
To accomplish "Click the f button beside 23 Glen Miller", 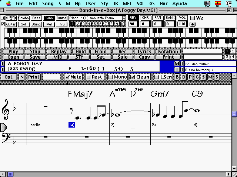I will (x=182, y=64).
